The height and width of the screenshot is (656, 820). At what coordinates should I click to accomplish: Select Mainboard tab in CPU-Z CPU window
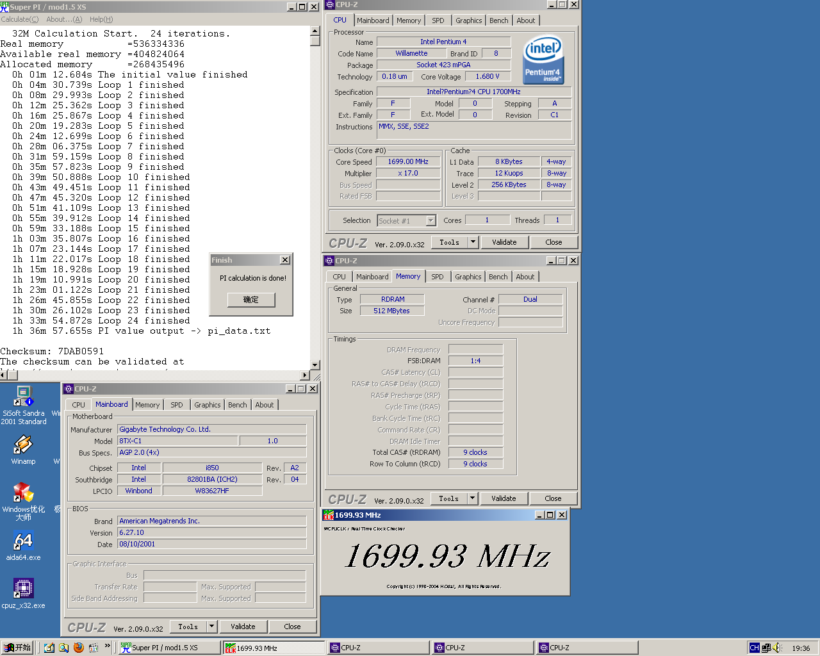373,20
